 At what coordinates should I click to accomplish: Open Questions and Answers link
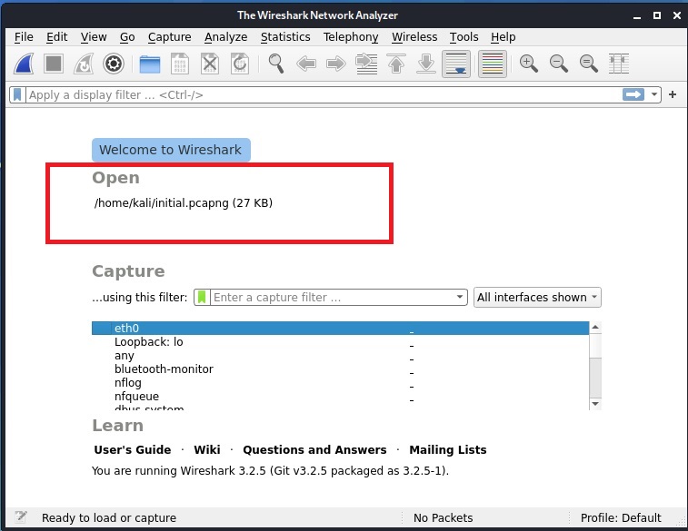[314, 450]
